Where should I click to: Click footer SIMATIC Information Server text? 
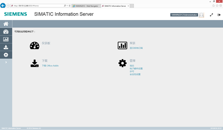click(x=11, y=128)
